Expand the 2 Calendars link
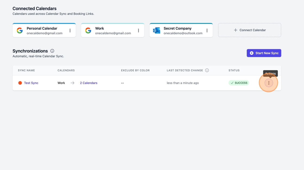Viewport: 304px width, 170px height. click(x=88, y=83)
